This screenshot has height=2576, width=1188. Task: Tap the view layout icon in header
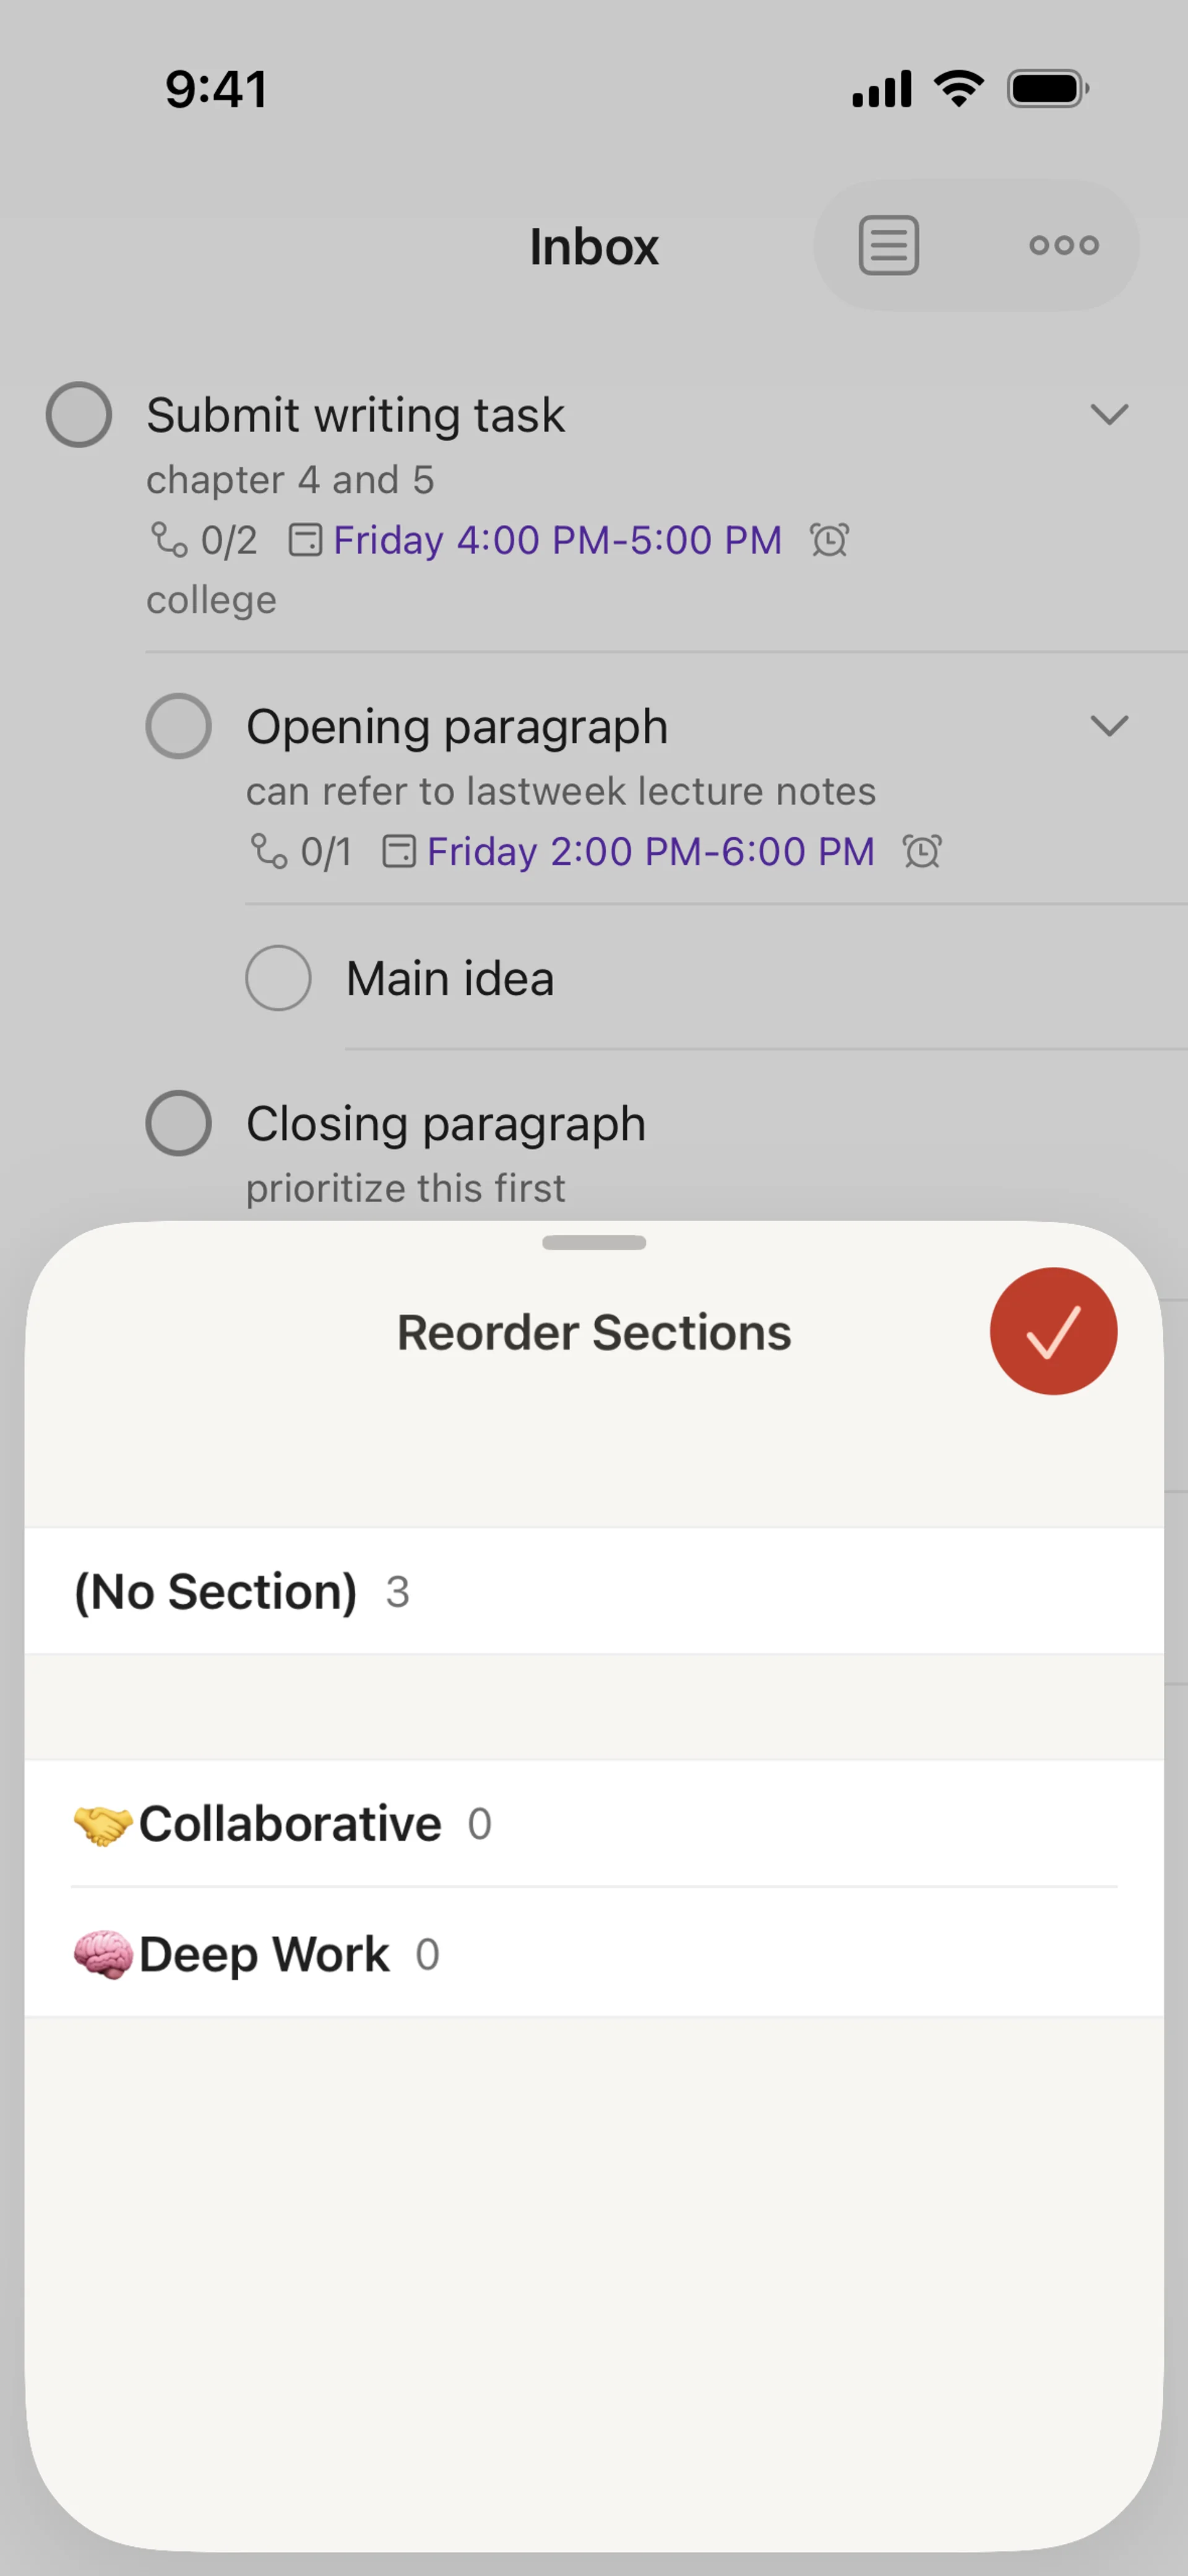pyautogui.click(x=889, y=245)
